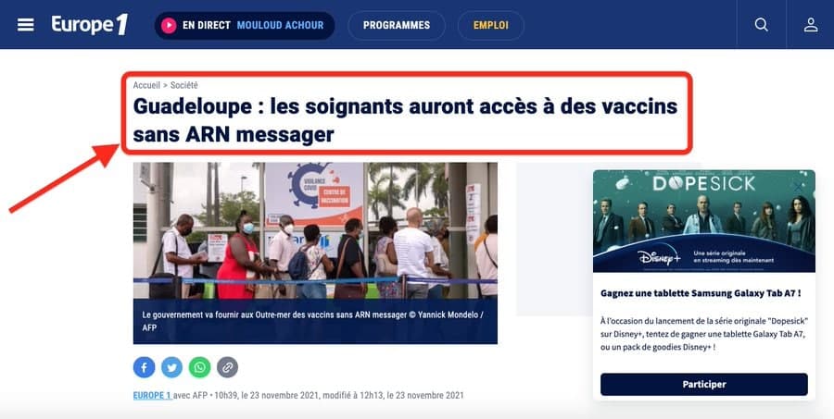This screenshot has width=834, height=419.
Task: Share article on Facebook
Action: tap(145, 367)
